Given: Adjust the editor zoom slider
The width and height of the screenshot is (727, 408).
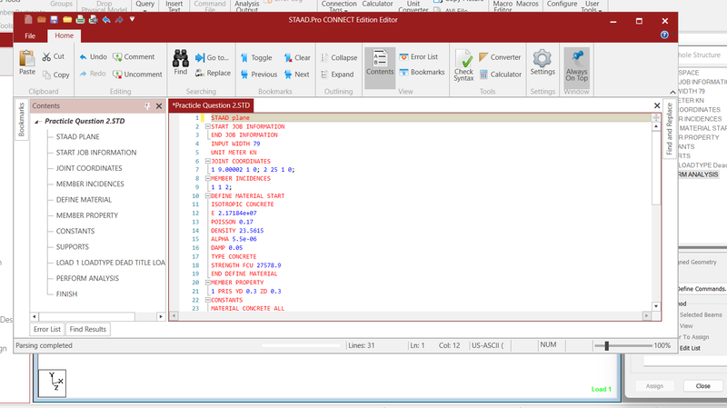Looking at the screenshot, I should [x=606, y=346].
